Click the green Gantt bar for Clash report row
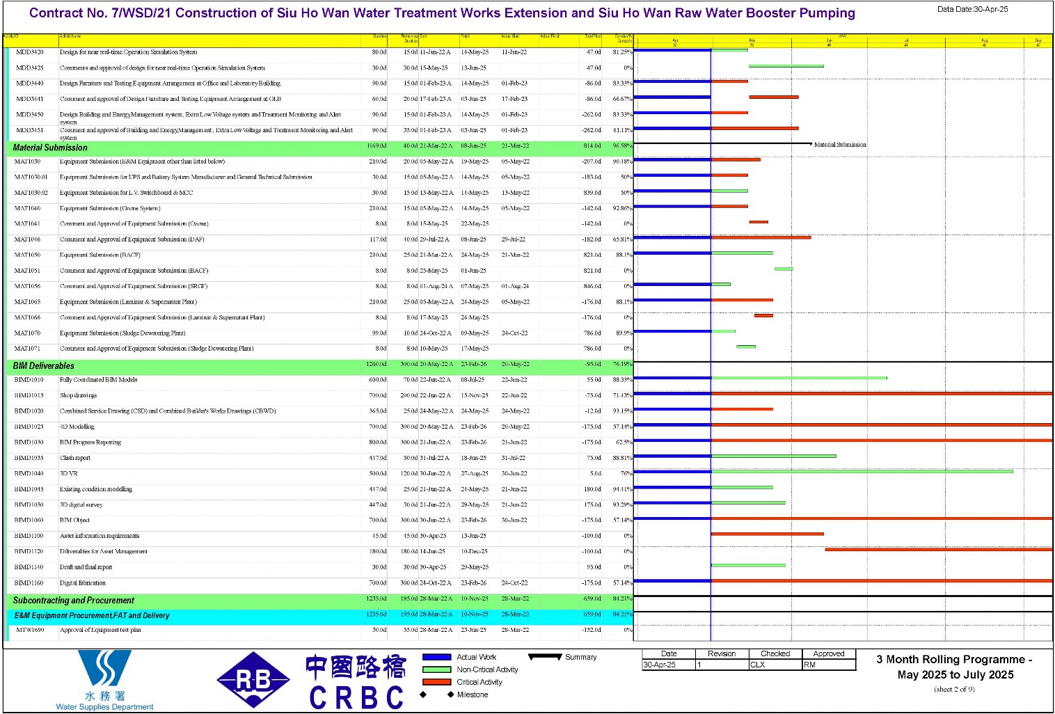The image size is (1055, 714). (774, 457)
